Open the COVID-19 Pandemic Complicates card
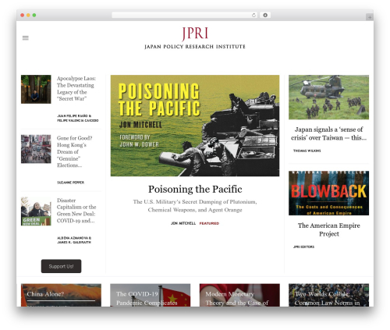Image resolution: width=390 pixels, height=330 pixels. pyautogui.click(x=151, y=295)
